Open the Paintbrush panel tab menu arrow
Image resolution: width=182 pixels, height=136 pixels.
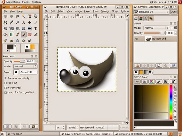pos(32,56)
